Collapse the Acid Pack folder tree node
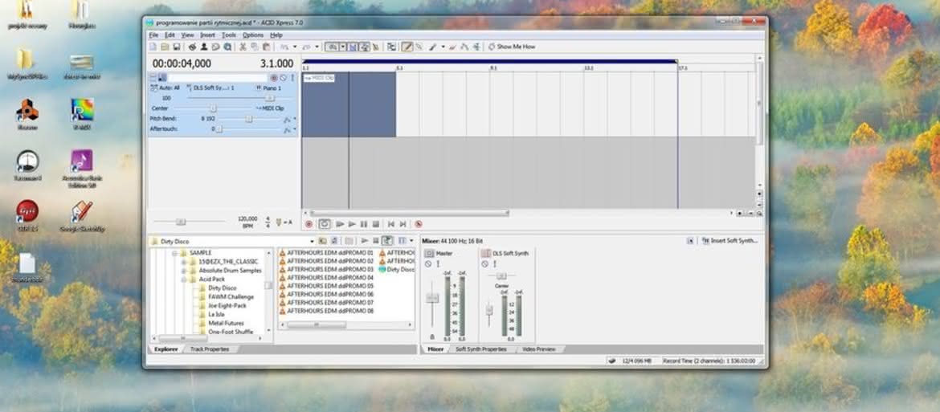 (184, 279)
